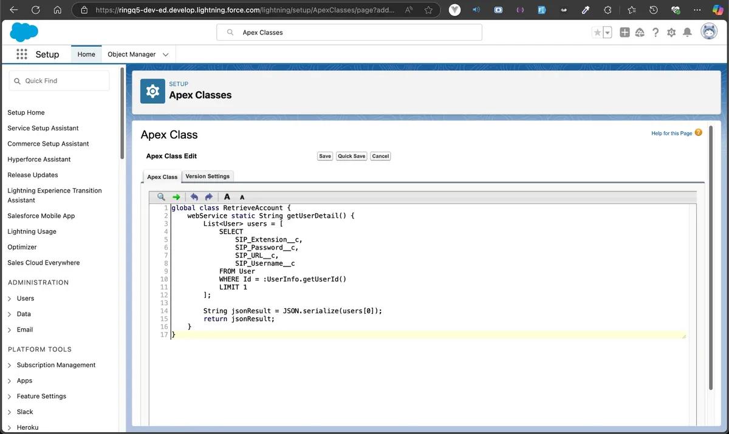The height and width of the screenshot is (434, 729).
Task: Expand Feature Settings
Action: [9, 396]
